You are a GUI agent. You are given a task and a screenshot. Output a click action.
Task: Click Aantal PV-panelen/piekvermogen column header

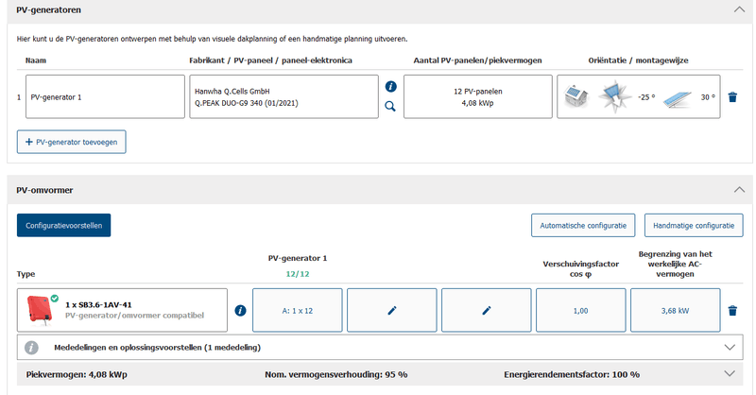pos(478,60)
